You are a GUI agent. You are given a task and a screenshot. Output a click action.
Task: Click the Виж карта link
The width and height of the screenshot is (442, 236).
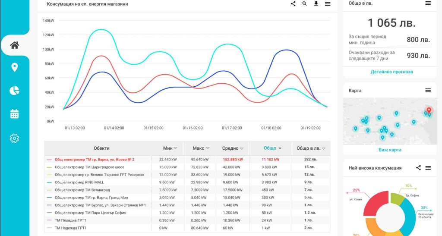point(390,150)
